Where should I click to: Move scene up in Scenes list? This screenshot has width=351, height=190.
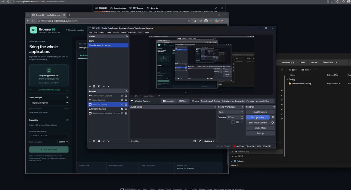point(104,86)
